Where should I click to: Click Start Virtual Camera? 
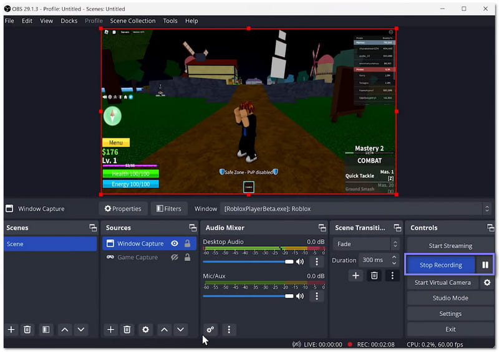(x=442, y=282)
